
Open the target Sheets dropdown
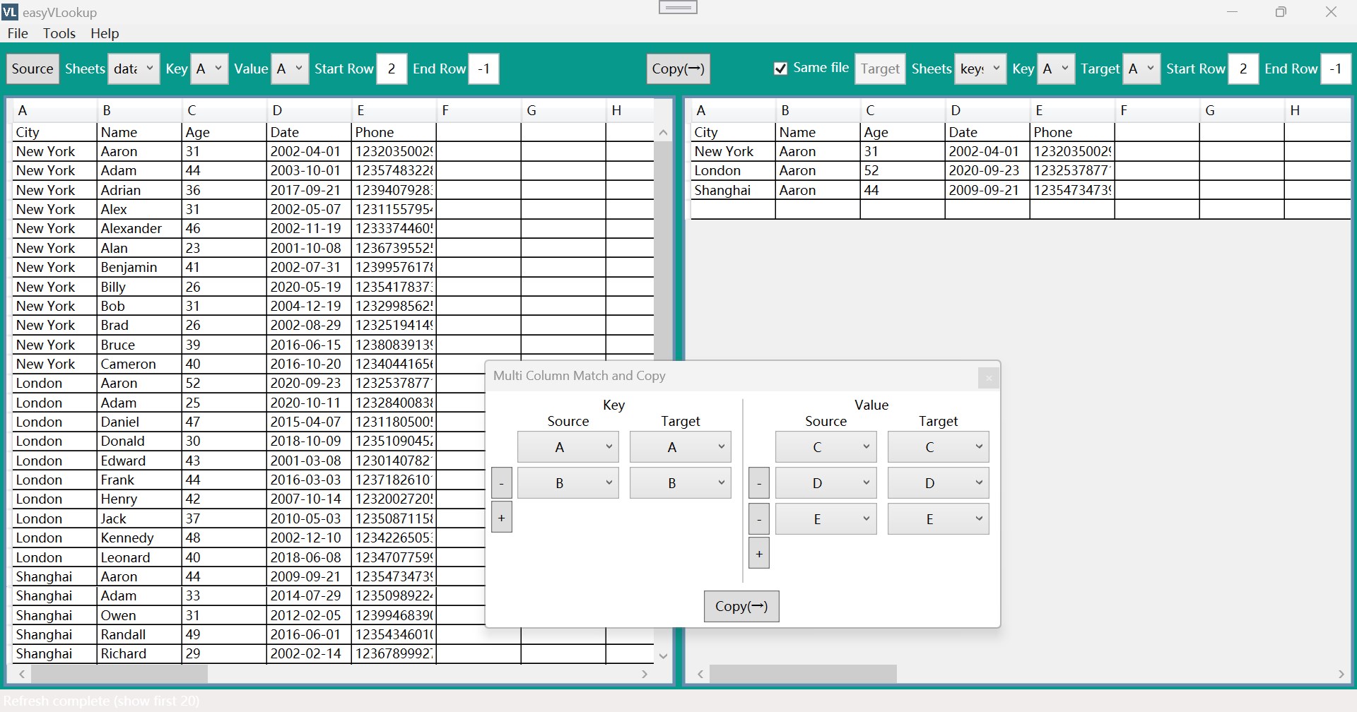pyautogui.click(x=980, y=69)
